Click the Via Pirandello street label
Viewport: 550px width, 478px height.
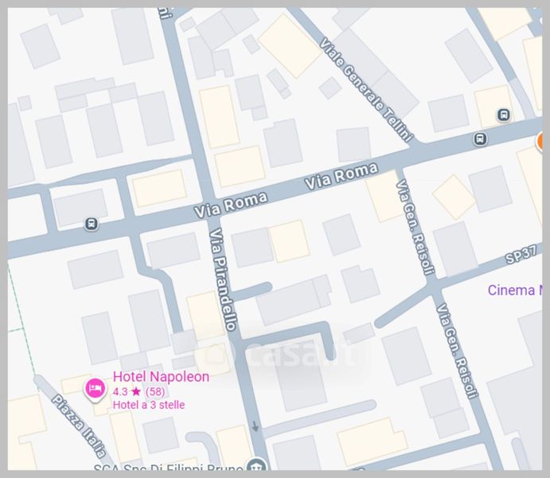coord(224,279)
